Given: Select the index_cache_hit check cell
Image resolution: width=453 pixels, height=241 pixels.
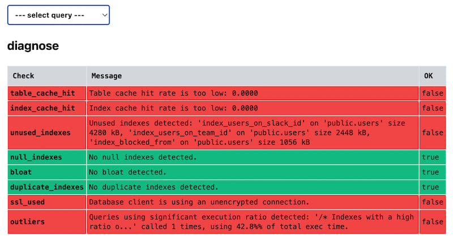Looking at the screenshot, I should point(47,108).
